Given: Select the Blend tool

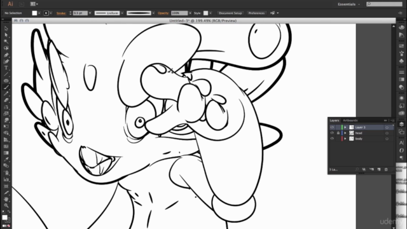Looking at the screenshot, I should pos(6,166).
